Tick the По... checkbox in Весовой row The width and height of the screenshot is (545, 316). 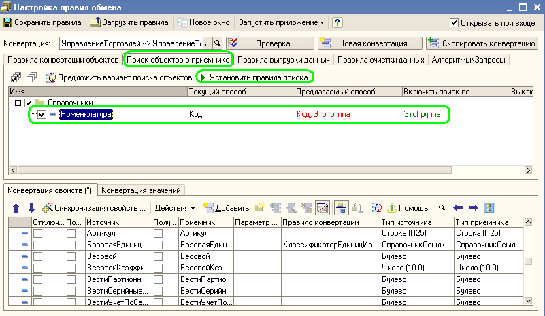pyautogui.click(x=71, y=256)
